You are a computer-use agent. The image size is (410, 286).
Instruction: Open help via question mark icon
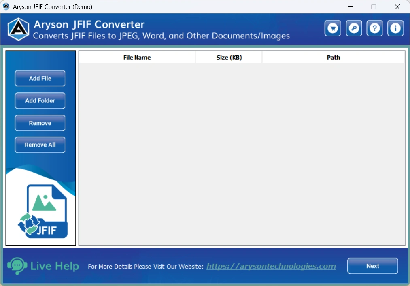pyautogui.click(x=374, y=28)
